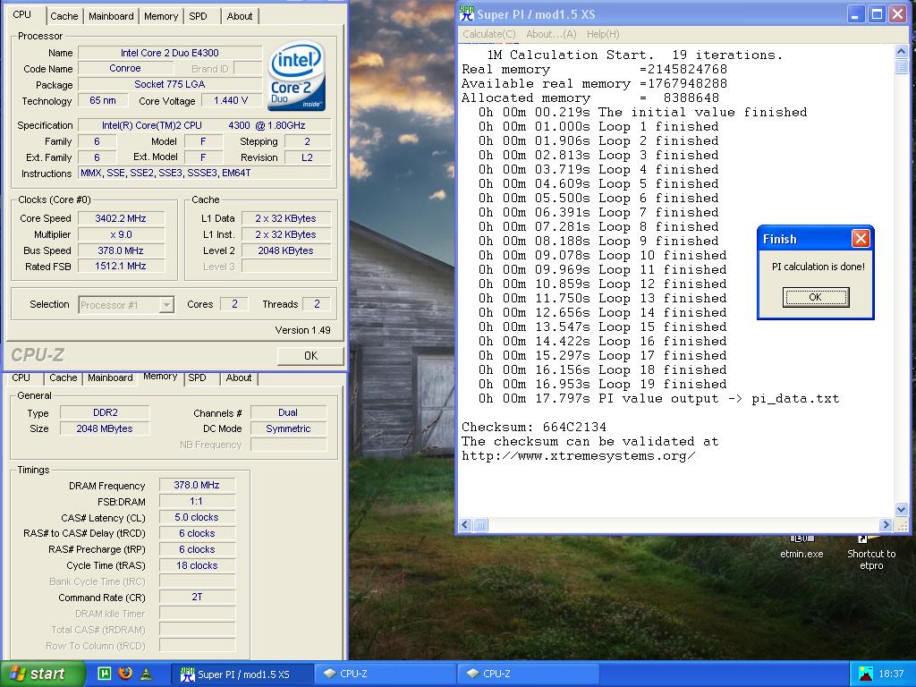This screenshot has width=916, height=687.
Task: Click the FSB:DRAM ratio value 1:1
Action: pyautogui.click(x=197, y=501)
